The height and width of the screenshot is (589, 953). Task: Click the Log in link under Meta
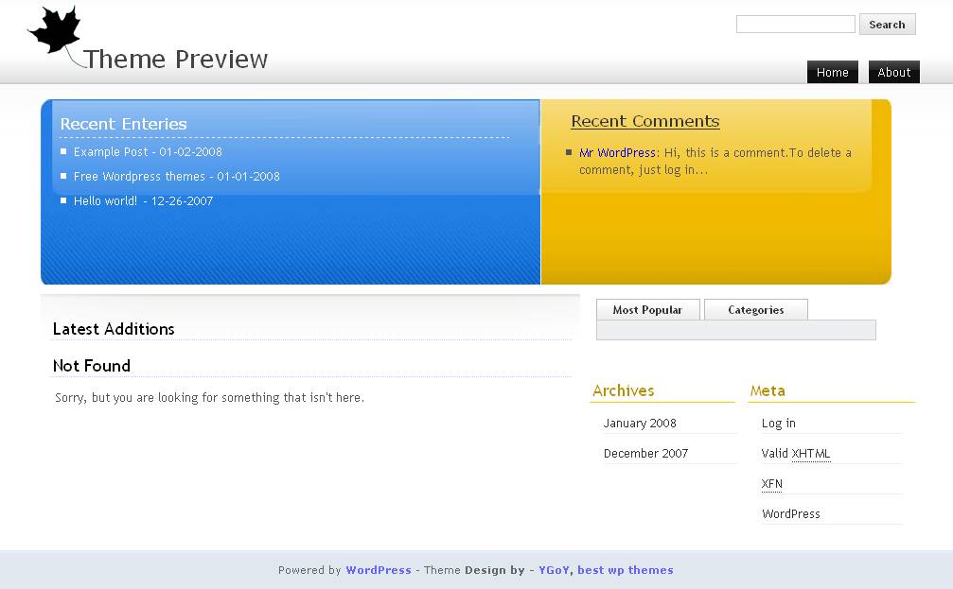coord(778,423)
